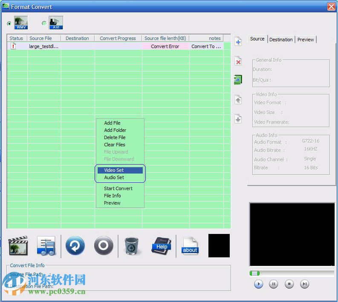This screenshot has width=338, height=302.
Task: Click the video settings clapperboard icon
Action: (18, 245)
